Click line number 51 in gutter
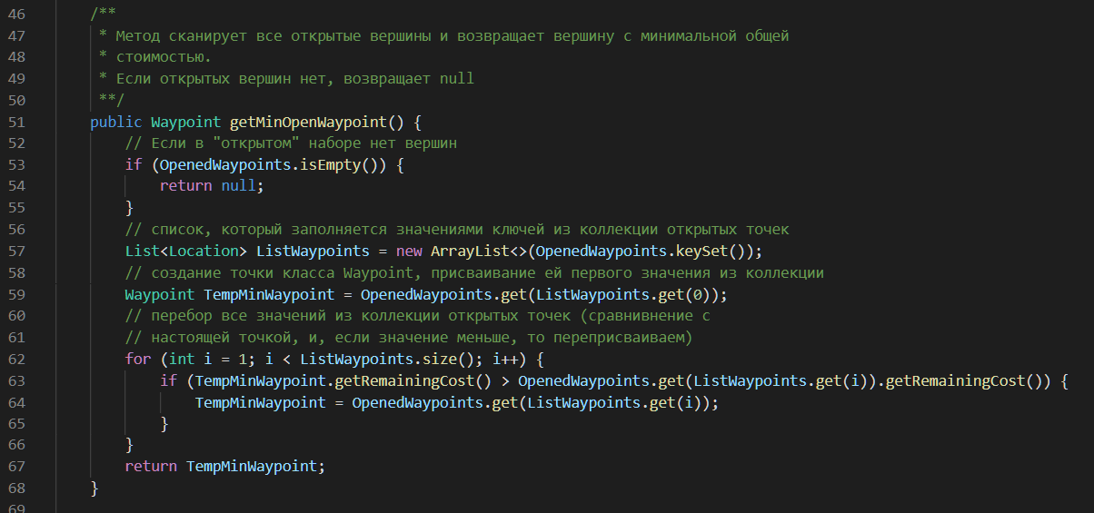This screenshot has width=1094, height=513. [16, 122]
